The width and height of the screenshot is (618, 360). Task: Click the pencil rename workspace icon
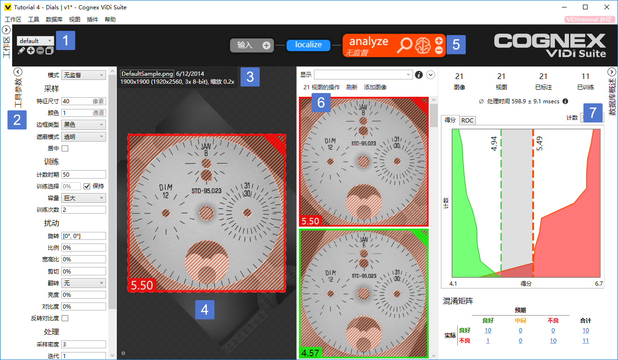pos(21,50)
